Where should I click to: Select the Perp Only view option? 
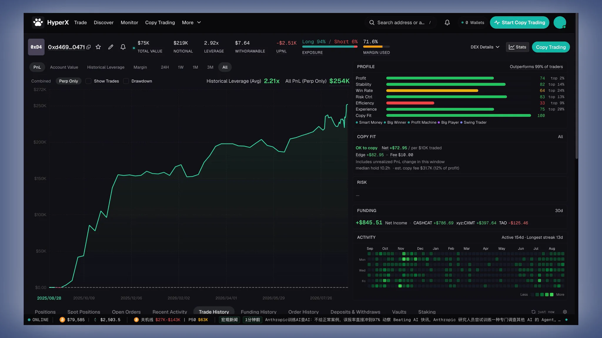pos(68,81)
